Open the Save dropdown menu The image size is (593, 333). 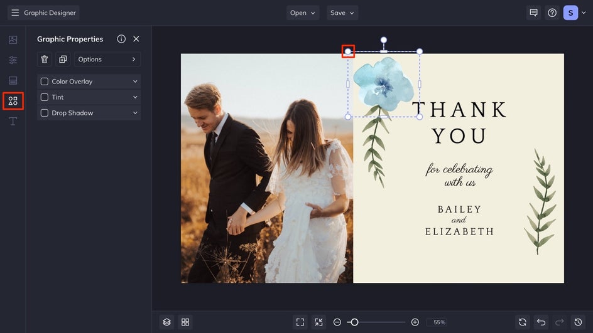(x=342, y=13)
